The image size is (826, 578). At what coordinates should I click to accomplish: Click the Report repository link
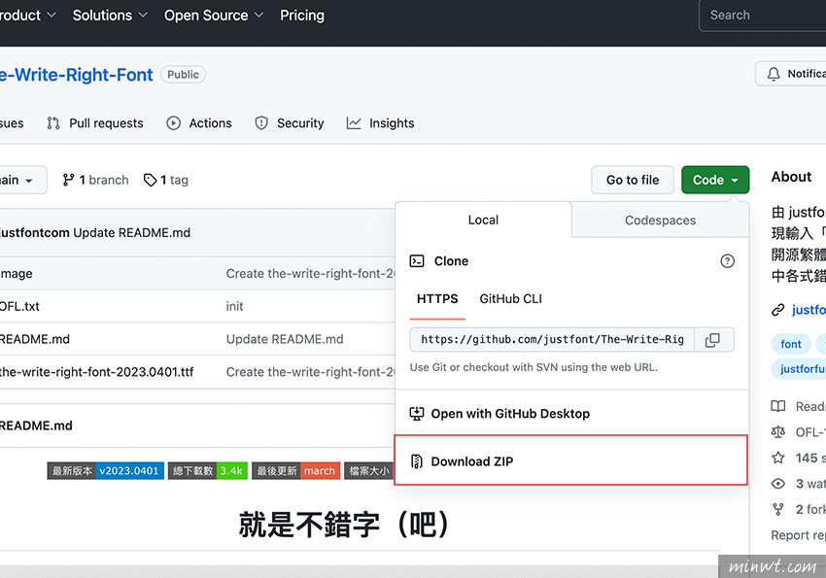(x=798, y=535)
